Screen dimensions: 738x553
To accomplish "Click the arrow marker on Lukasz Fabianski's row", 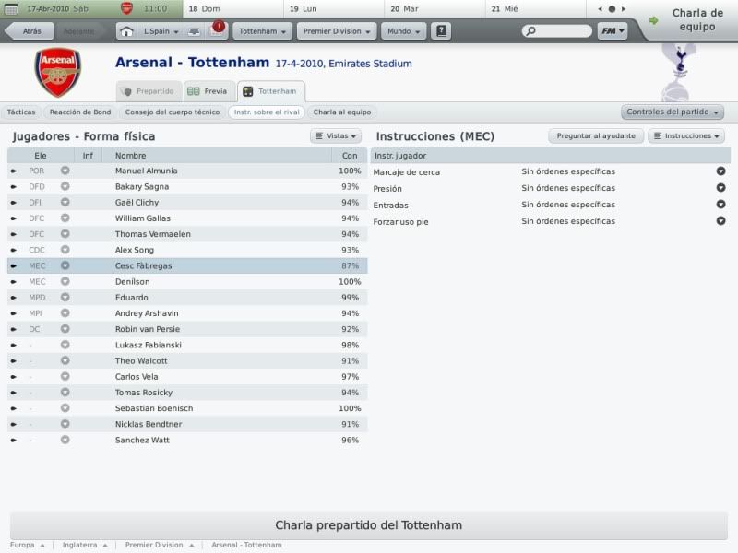I will click(x=13, y=345).
